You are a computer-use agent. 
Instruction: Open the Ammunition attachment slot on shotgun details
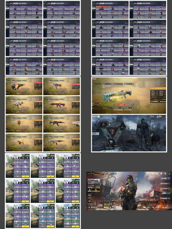[x=118, y=108]
